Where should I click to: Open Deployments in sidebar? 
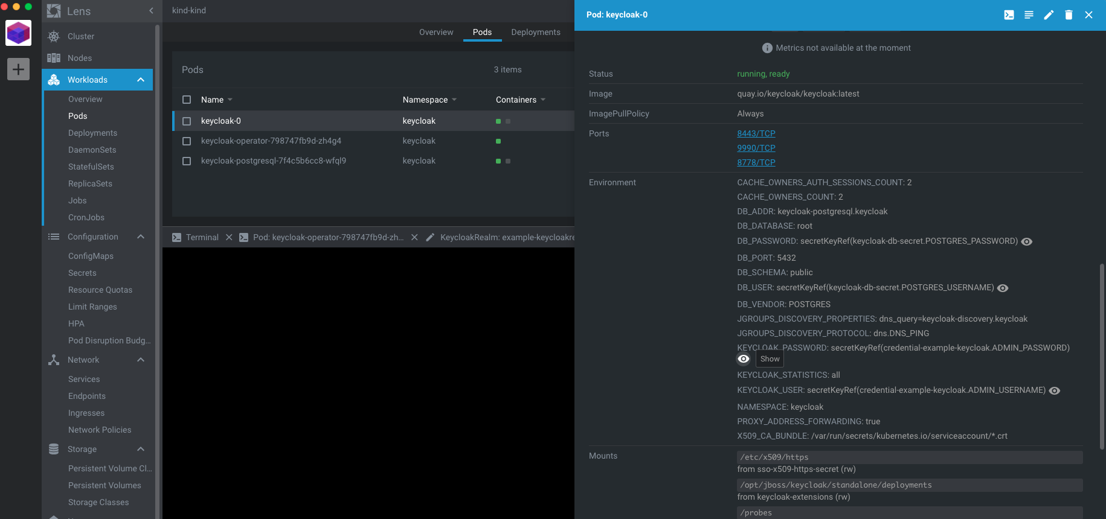92,133
